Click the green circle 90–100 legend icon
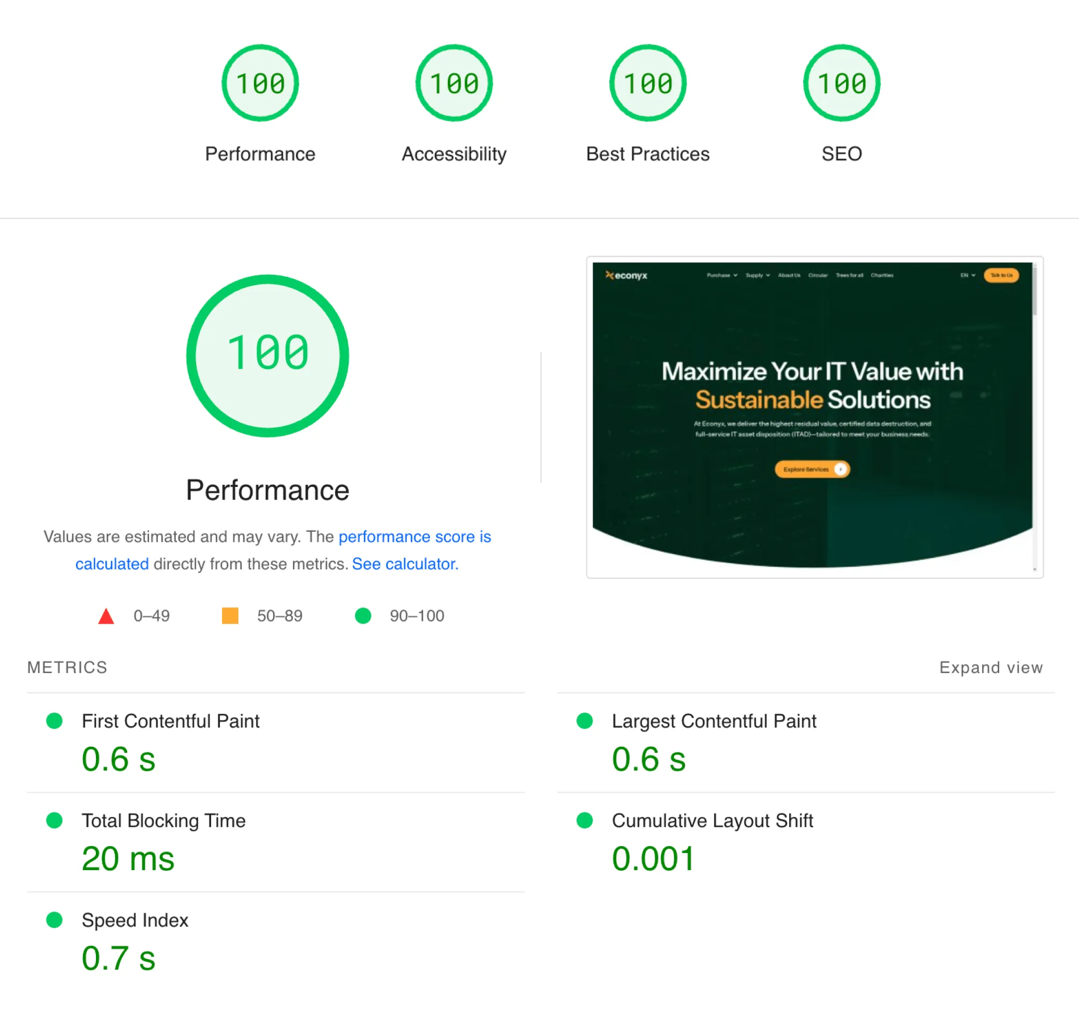 tap(363, 616)
